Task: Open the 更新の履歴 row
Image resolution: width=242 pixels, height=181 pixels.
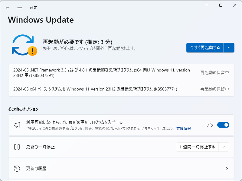Action: click(91, 169)
